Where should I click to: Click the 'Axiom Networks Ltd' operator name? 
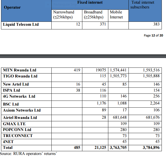[x=22, y=110]
